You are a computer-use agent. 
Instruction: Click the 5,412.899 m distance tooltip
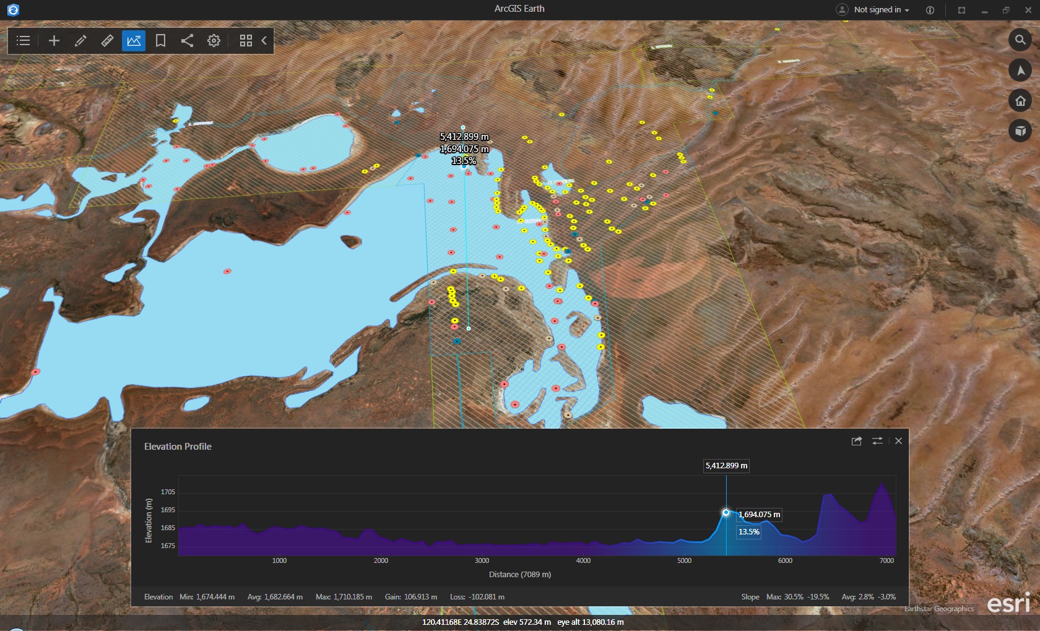tap(726, 466)
